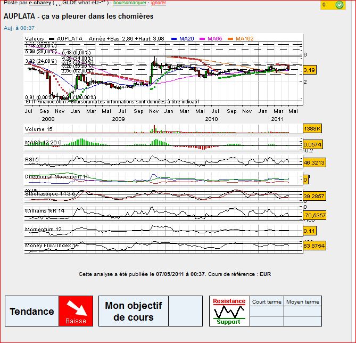The width and height of the screenshot is (356, 343).
Task: Click the 3,19 price value label
Action: click(310, 70)
